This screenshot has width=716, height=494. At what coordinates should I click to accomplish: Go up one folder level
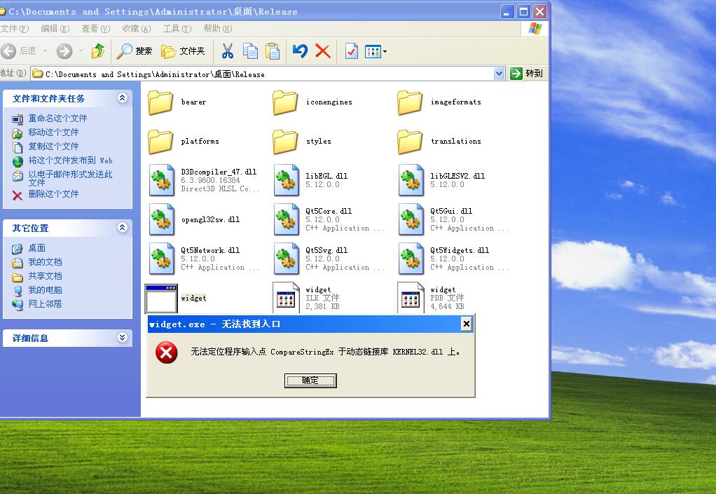pos(97,51)
